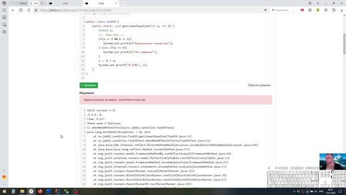Open the downloads arrow icon in the toolbar
Image resolution: width=346 pixels, height=195 pixels.
pyautogui.click(x=342, y=10)
